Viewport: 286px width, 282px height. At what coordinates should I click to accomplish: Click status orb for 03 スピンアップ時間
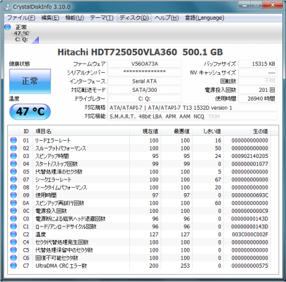(x=14, y=156)
